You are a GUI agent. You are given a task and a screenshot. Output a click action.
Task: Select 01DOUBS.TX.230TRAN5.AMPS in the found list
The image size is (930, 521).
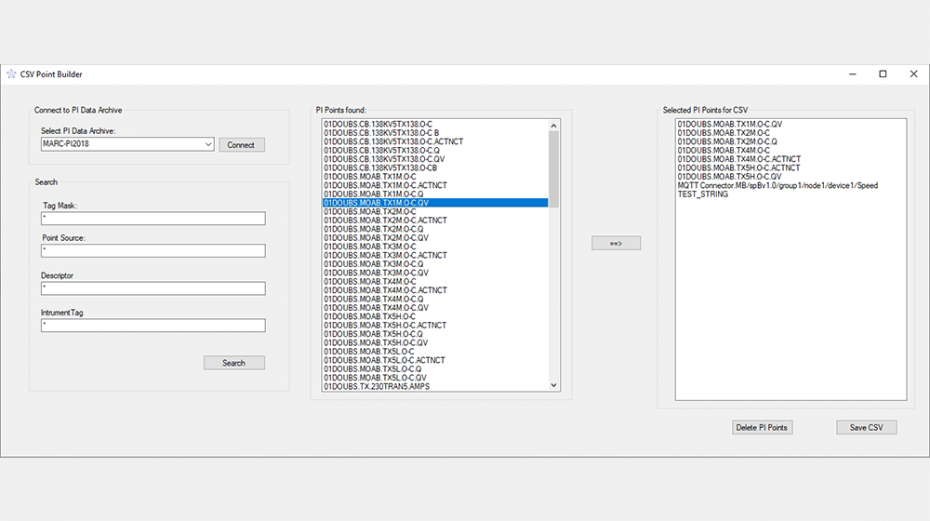coord(435,386)
